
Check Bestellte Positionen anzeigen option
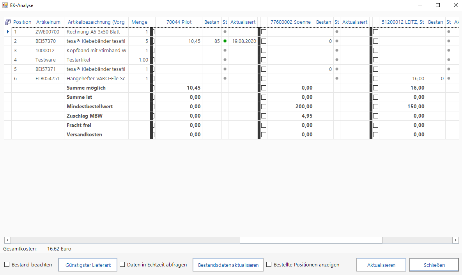pos(269,264)
